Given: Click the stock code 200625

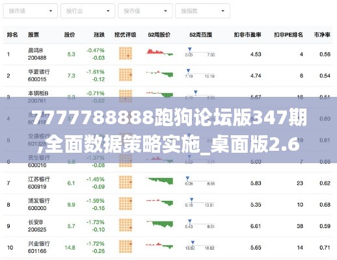Looking at the screenshot, I should pos(37,229).
